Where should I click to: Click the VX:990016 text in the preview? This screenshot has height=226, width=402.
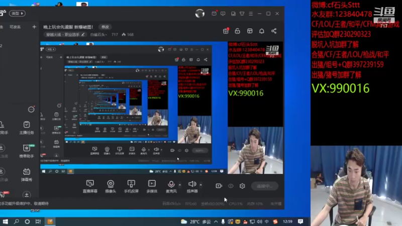point(246,93)
